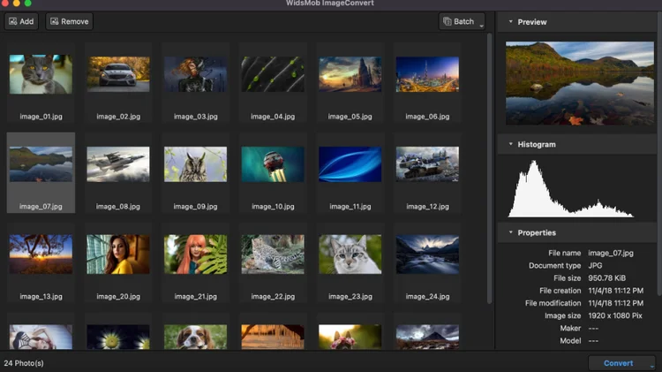662x372 pixels.
Task: Click the Add photos button
Action: coord(21,21)
